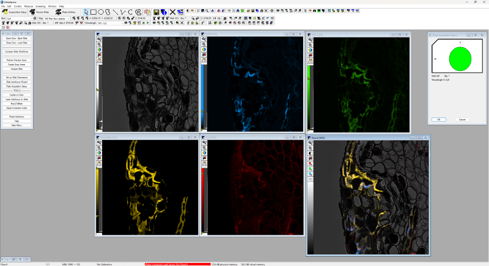The height and width of the screenshot is (266, 489).
Task: Click the green floppy disk save icon
Action: [x=156, y=12]
